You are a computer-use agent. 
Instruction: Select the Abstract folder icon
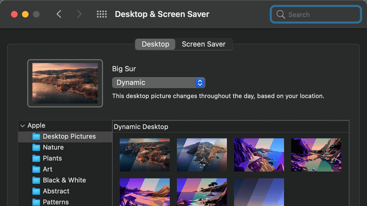pos(36,191)
